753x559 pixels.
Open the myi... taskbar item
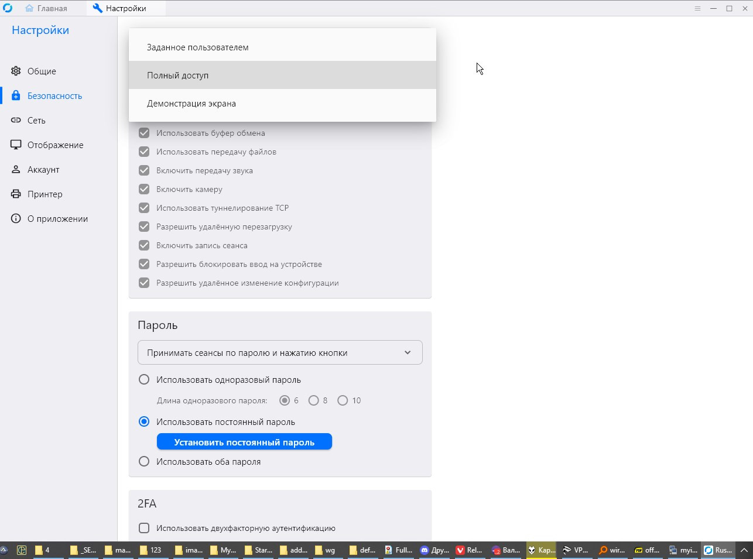[x=683, y=550]
